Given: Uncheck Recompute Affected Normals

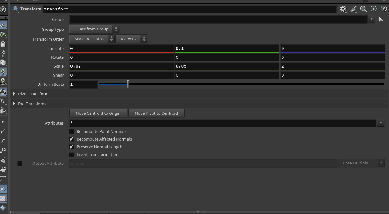Looking at the screenshot, I should (71, 139).
